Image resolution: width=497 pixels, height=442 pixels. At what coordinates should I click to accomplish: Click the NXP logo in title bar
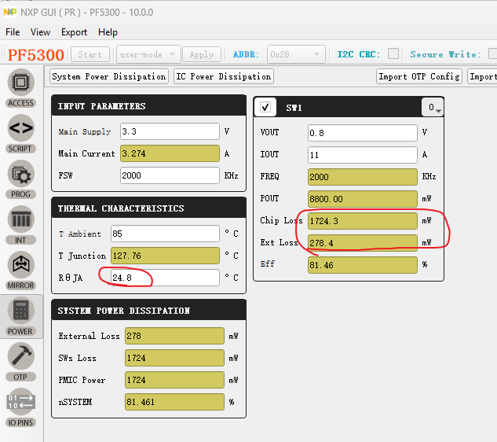(10, 12)
